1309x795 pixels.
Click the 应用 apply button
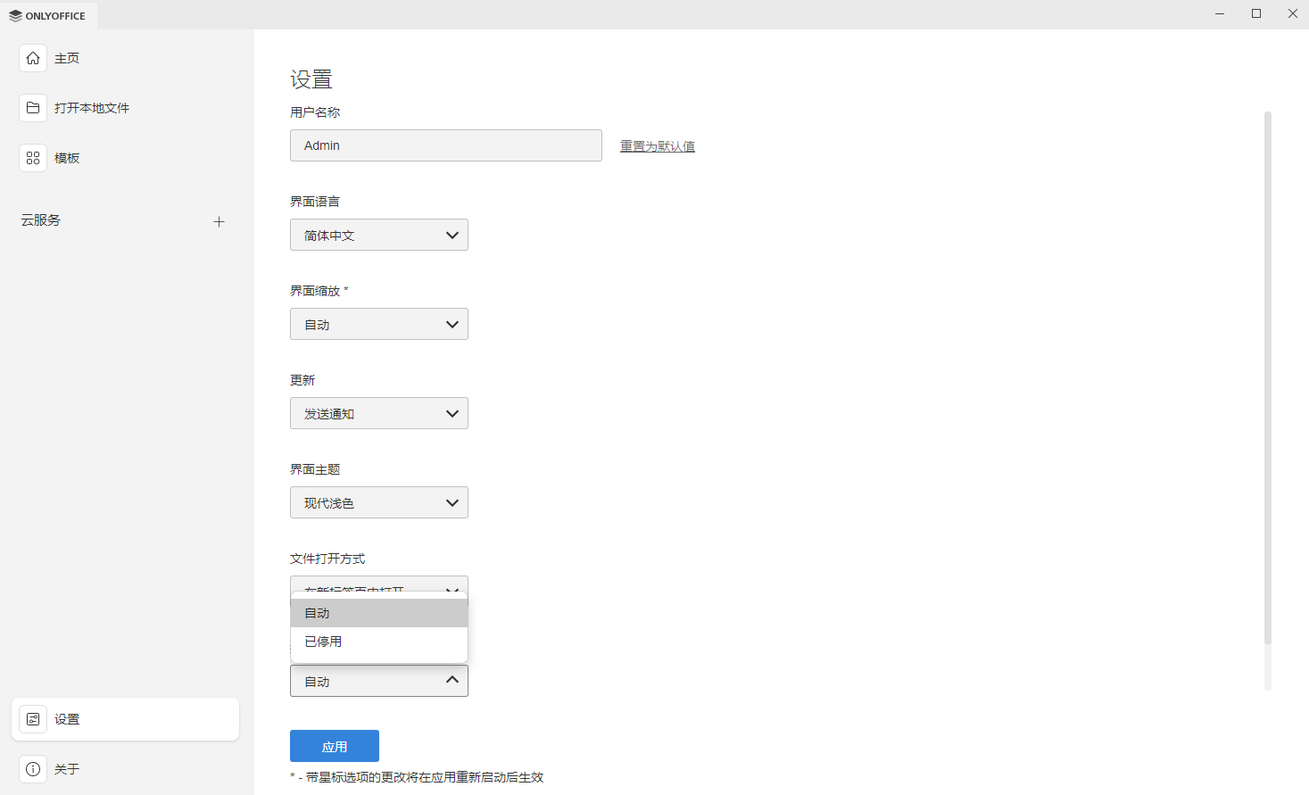335,746
